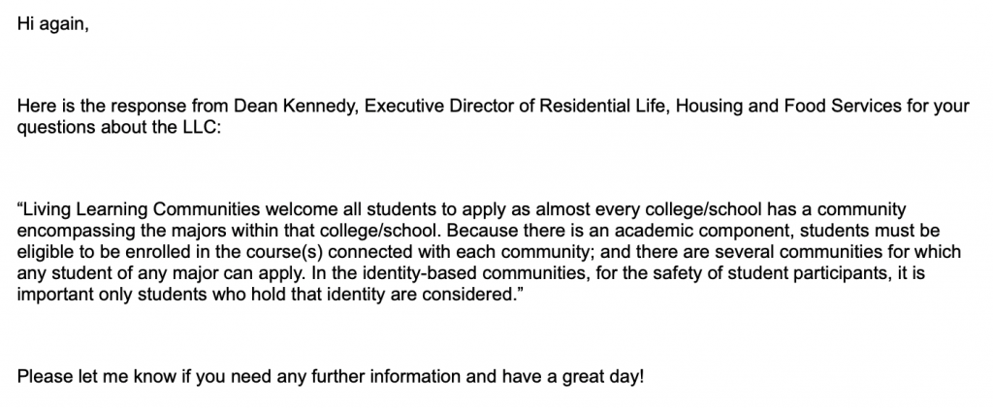The width and height of the screenshot is (993, 408).
Task: Click 'Executive Director of Residential Life' text
Action: click(x=516, y=106)
